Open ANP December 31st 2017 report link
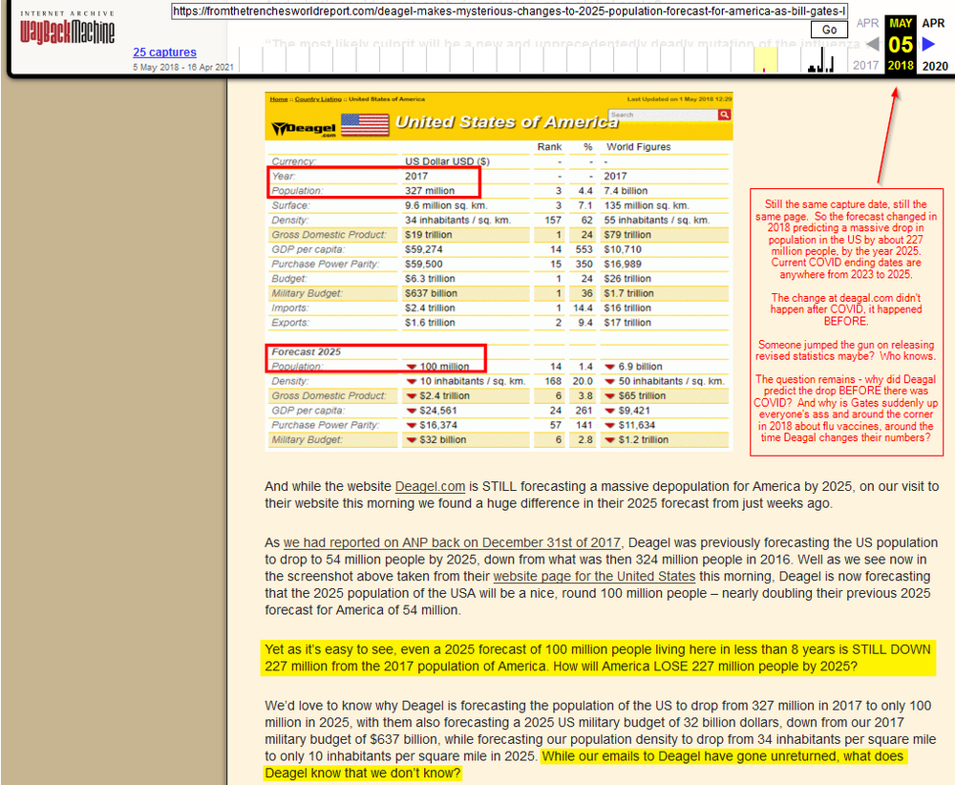 (452, 542)
